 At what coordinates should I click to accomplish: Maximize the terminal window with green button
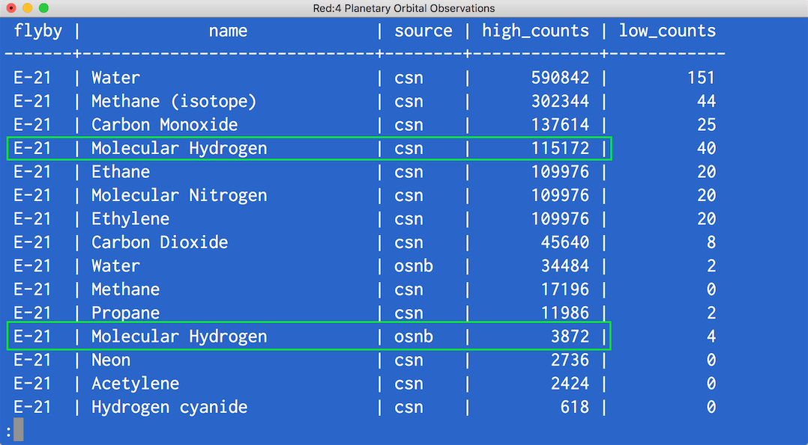click(43, 8)
